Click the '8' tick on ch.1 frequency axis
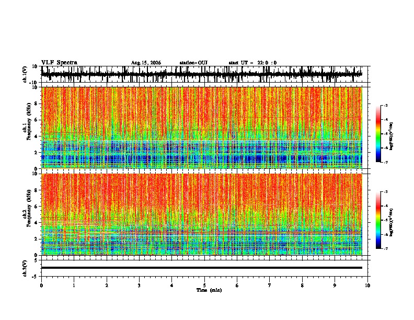Screen dimensions: 414x320 click(37, 104)
